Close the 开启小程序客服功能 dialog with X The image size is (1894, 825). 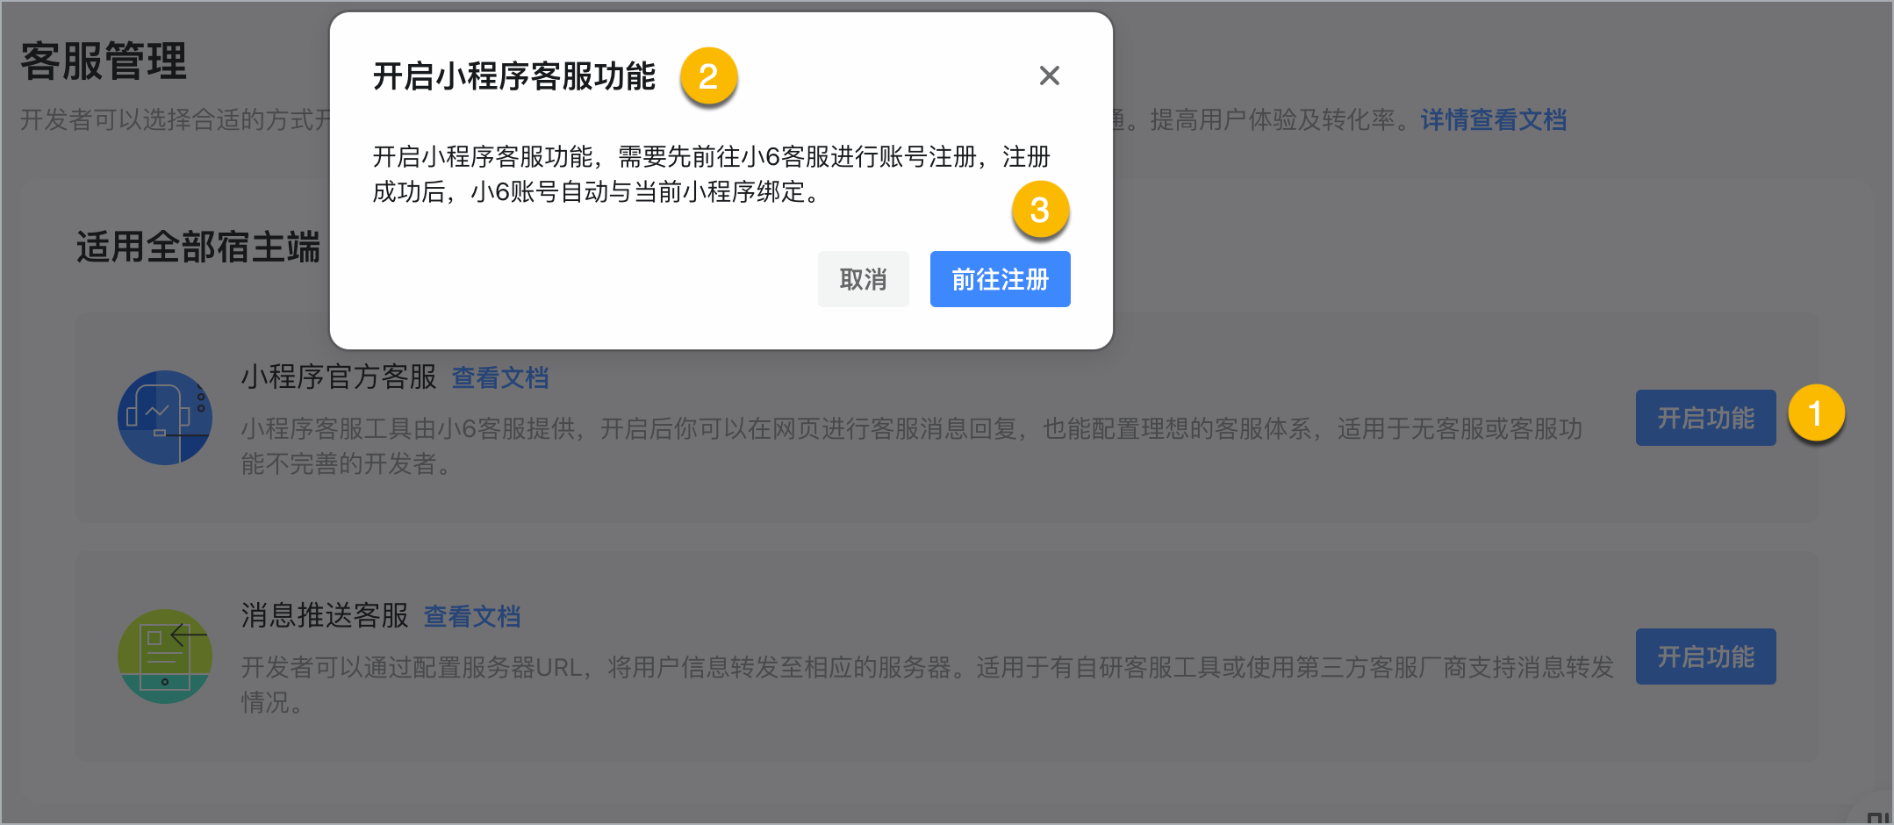click(1049, 75)
